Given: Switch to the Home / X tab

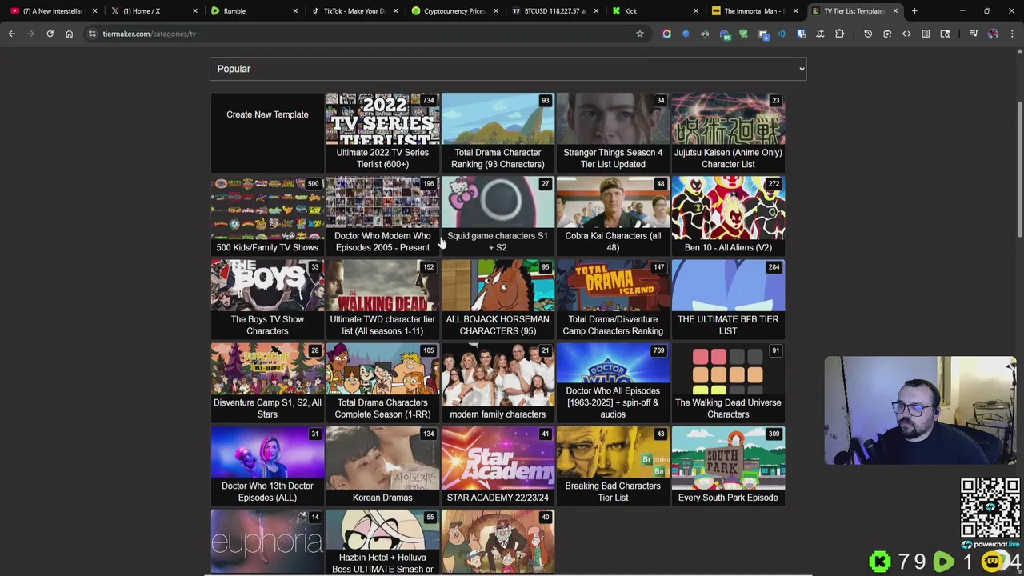Looking at the screenshot, I should click(152, 11).
